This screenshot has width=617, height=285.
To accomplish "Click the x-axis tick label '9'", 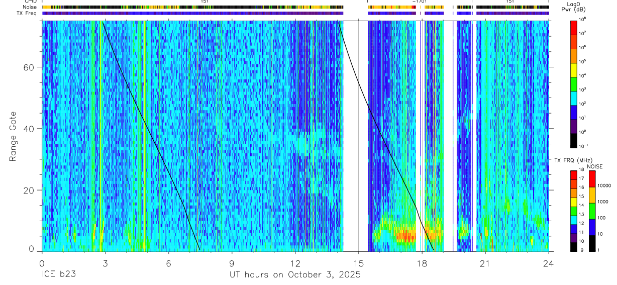I will (x=232, y=263).
